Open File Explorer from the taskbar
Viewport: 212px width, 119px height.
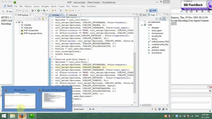click(13, 116)
